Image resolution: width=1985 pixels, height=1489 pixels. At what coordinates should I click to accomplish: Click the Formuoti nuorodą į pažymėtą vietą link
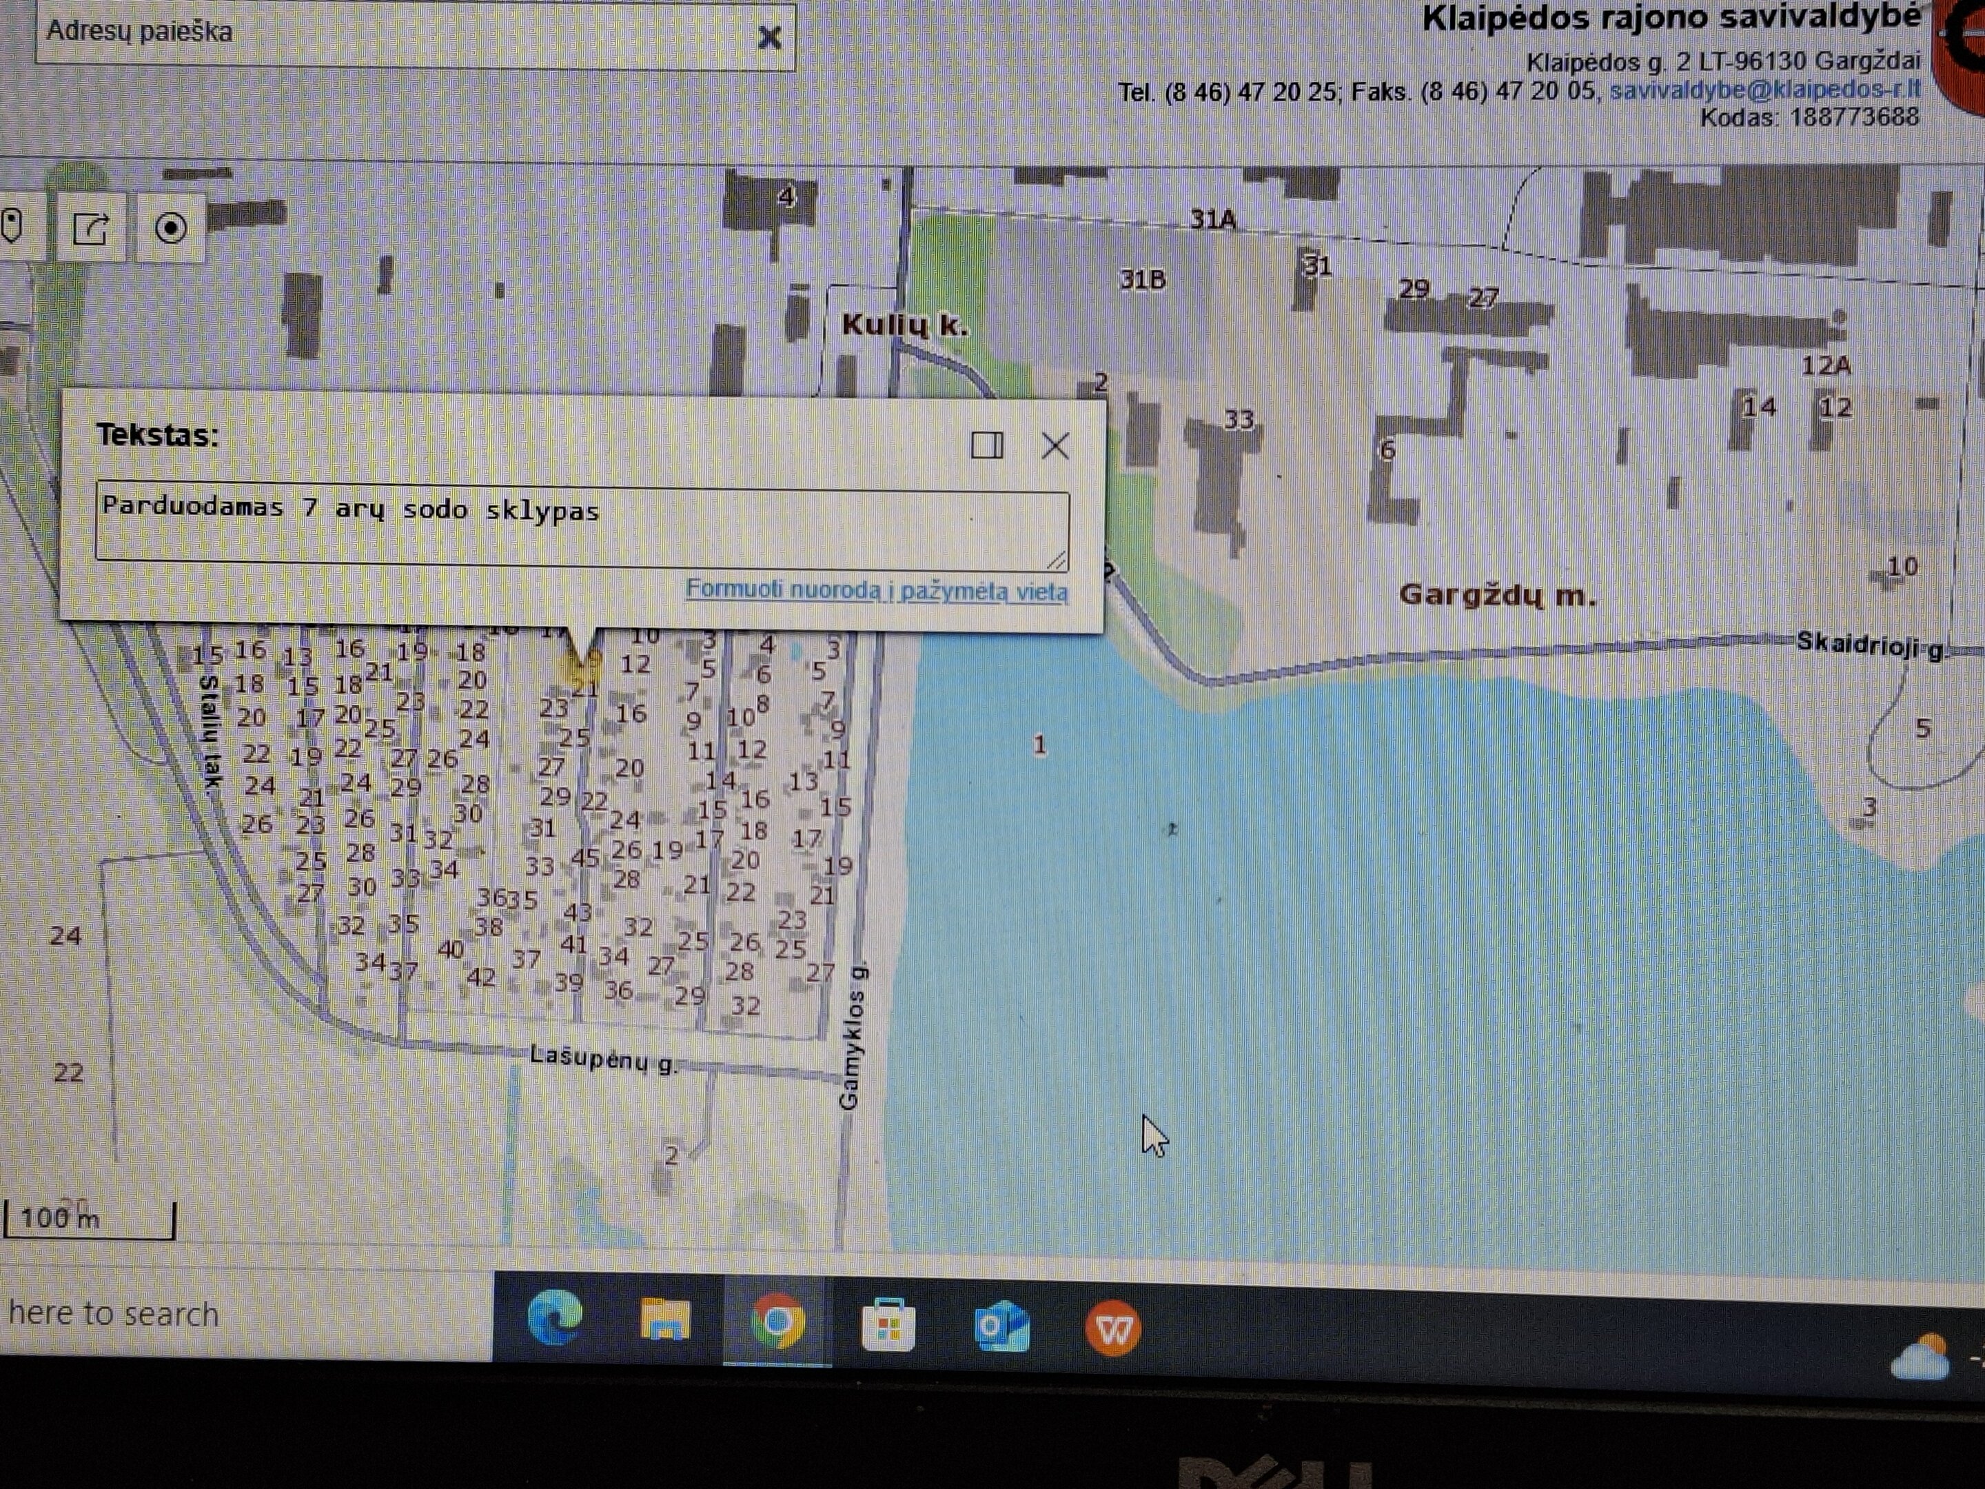(877, 591)
